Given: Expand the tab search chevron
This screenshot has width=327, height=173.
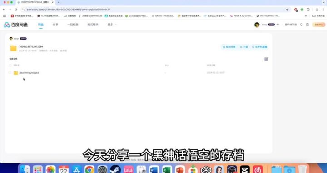Looking at the screenshot, I should 324,2.
